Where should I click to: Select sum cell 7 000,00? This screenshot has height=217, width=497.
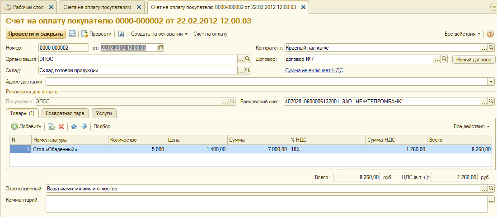[x=258, y=149]
